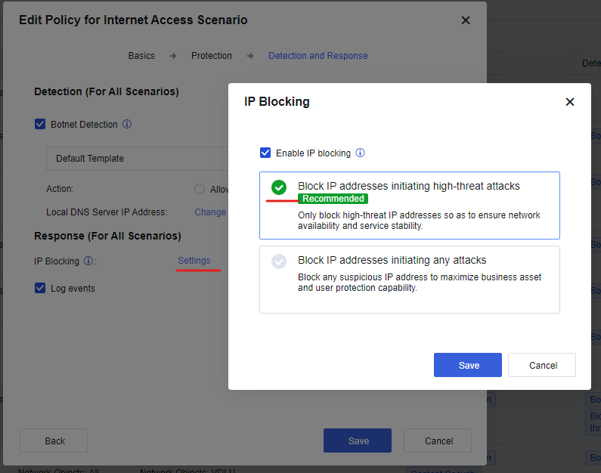Viewport: 601px width, 473px height.
Task: Click the green Recommended badge
Action: (x=333, y=199)
